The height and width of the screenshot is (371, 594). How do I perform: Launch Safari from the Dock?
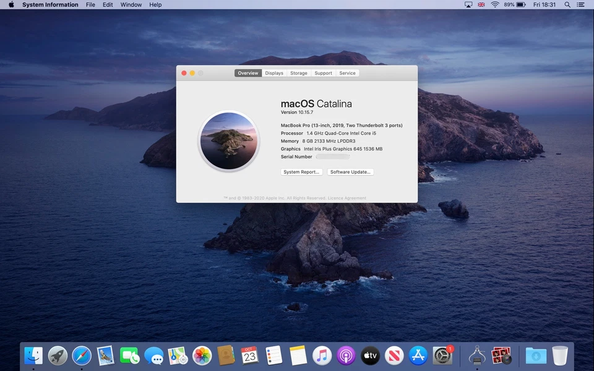[x=82, y=356]
